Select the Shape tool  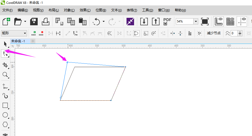(x=5, y=54)
